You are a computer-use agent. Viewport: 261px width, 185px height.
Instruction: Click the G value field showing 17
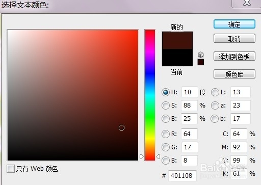(190, 147)
